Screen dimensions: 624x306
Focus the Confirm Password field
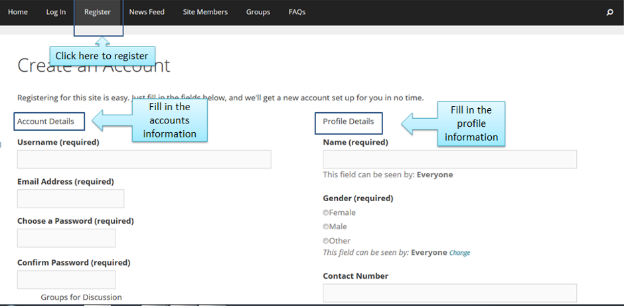point(66,279)
